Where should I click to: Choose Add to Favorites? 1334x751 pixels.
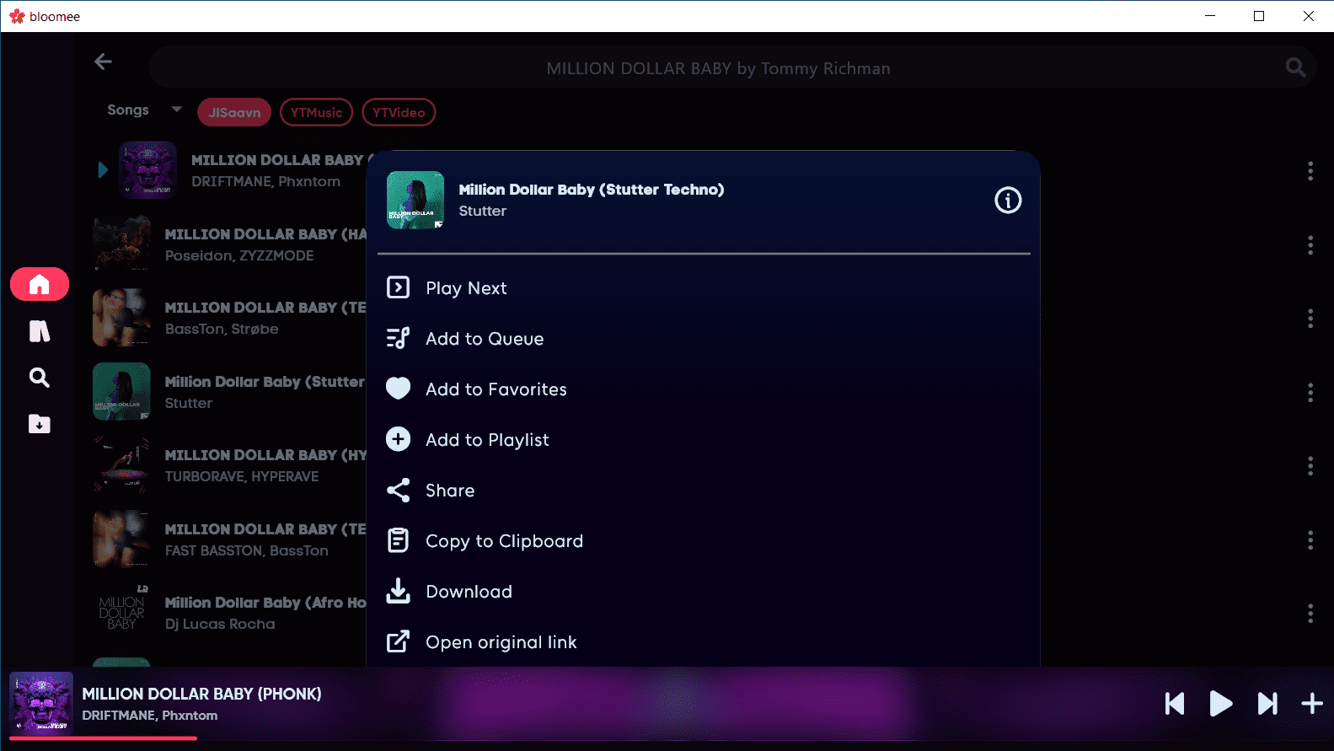pyautogui.click(x=704, y=389)
